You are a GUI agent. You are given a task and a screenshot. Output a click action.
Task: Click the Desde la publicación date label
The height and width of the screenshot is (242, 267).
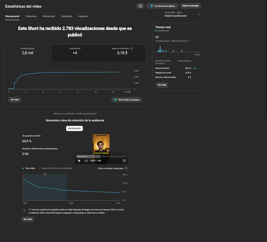176,15
